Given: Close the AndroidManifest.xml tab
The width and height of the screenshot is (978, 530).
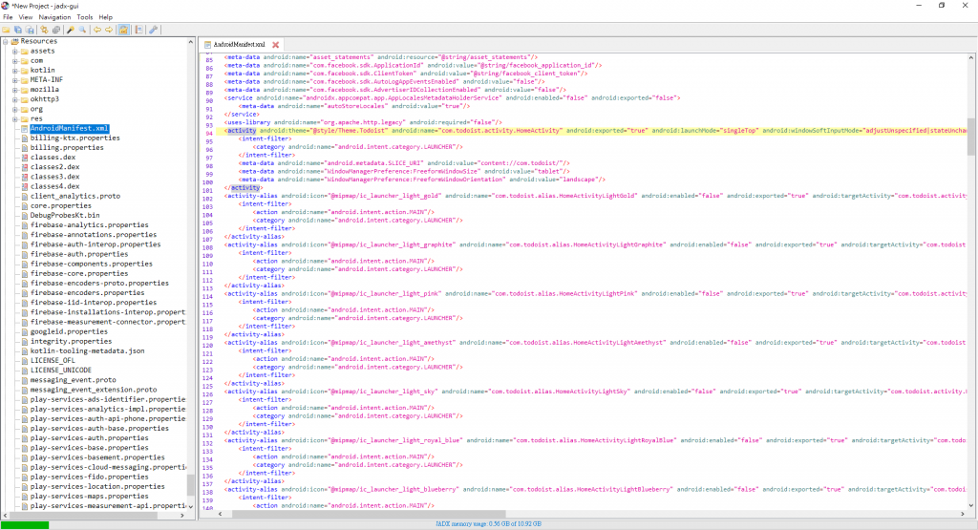Looking at the screenshot, I should pos(275,44).
